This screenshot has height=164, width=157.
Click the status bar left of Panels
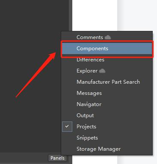pyautogui.click(x=24, y=158)
